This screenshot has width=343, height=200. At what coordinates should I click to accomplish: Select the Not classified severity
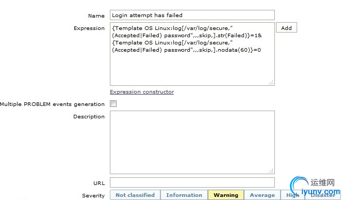click(135, 195)
